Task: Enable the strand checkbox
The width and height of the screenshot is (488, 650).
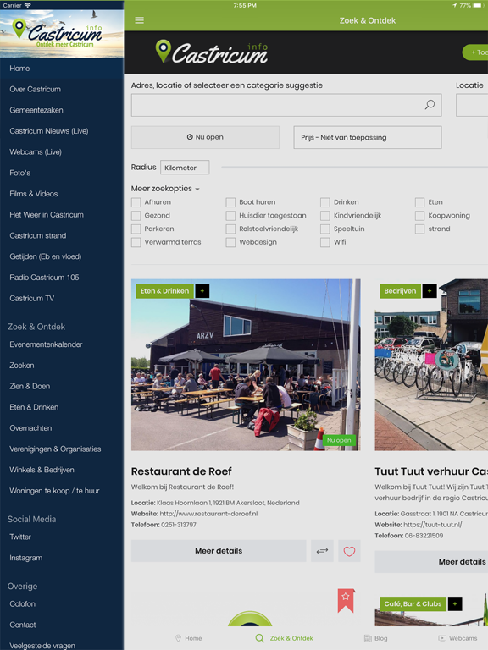Action: click(419, 229)
